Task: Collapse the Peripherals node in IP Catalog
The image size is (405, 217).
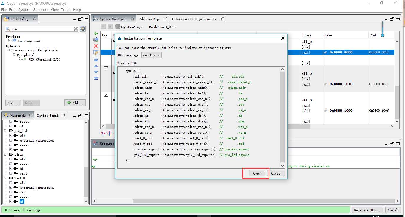Action: (14, 55)
